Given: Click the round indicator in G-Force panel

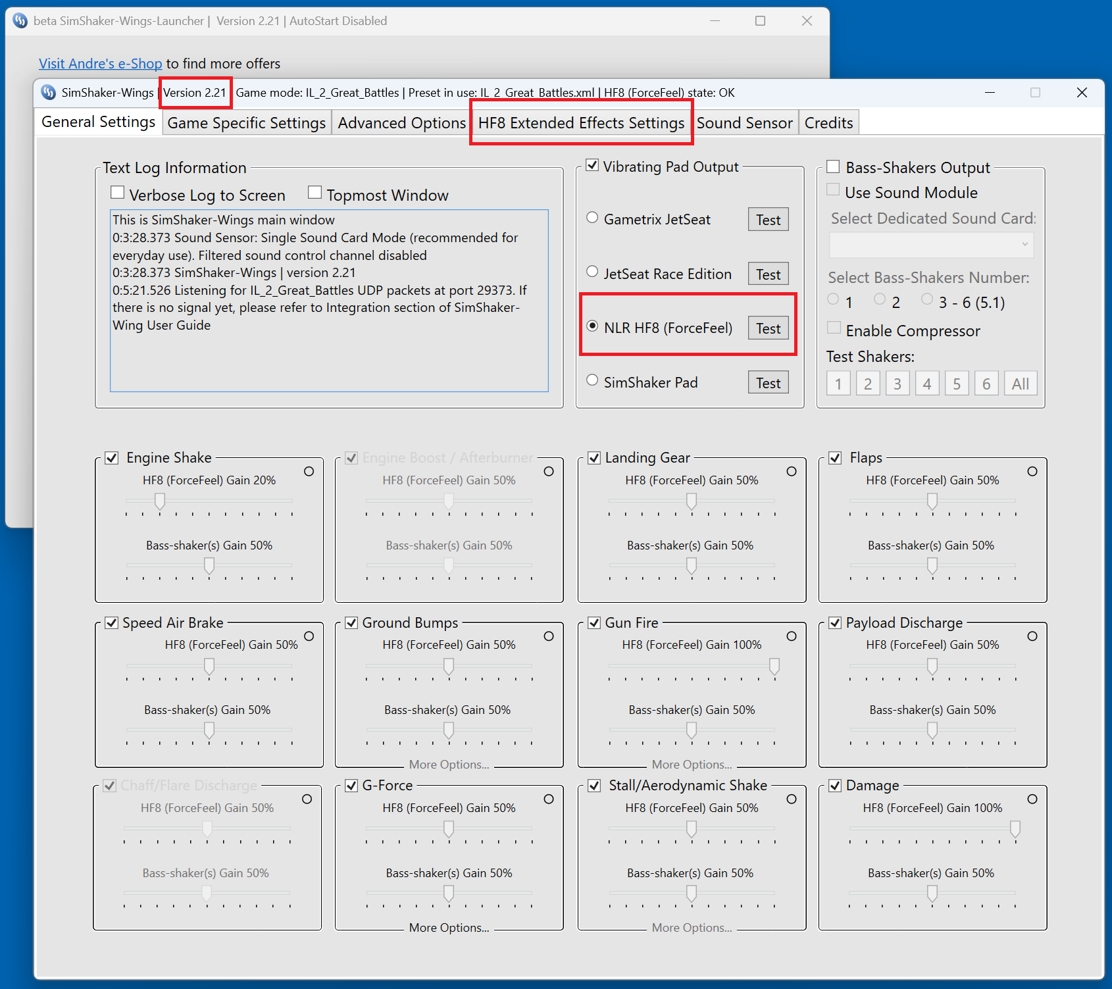Looking at the screenshot, I should pos(549,799).
